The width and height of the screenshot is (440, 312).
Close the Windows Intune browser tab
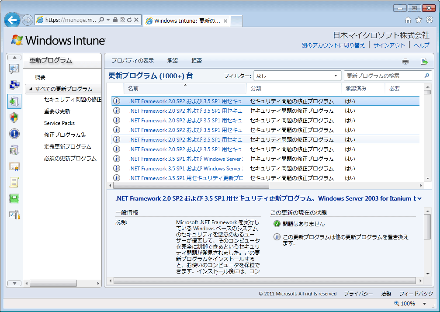[x=225, y=21]
